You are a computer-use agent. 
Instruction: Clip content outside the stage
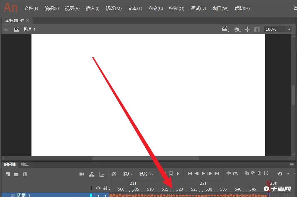coord(257,29)
